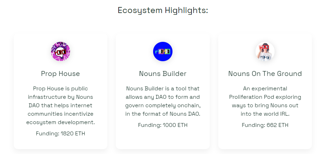
Task: Click 'Nouns Builder is a tool that' line
Action: [163, 89]
